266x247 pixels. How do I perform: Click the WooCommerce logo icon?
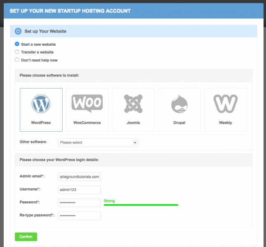87,103
